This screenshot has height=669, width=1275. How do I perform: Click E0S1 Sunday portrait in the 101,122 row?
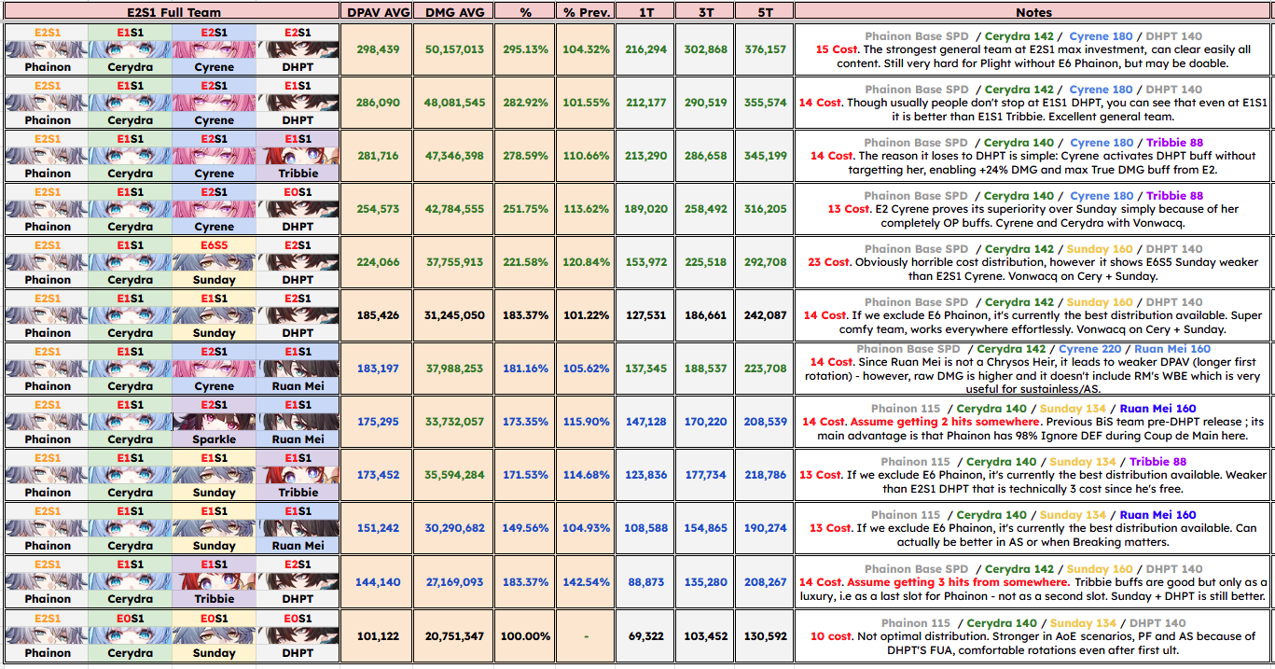click(214, 634)
